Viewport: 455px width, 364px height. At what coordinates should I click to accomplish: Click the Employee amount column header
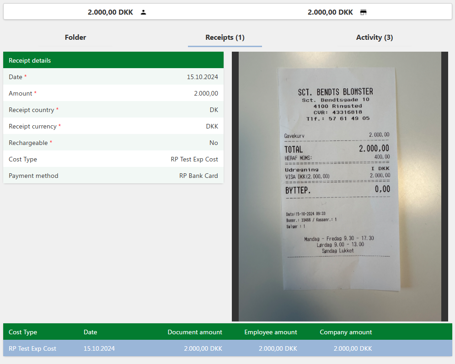point(270,332)
